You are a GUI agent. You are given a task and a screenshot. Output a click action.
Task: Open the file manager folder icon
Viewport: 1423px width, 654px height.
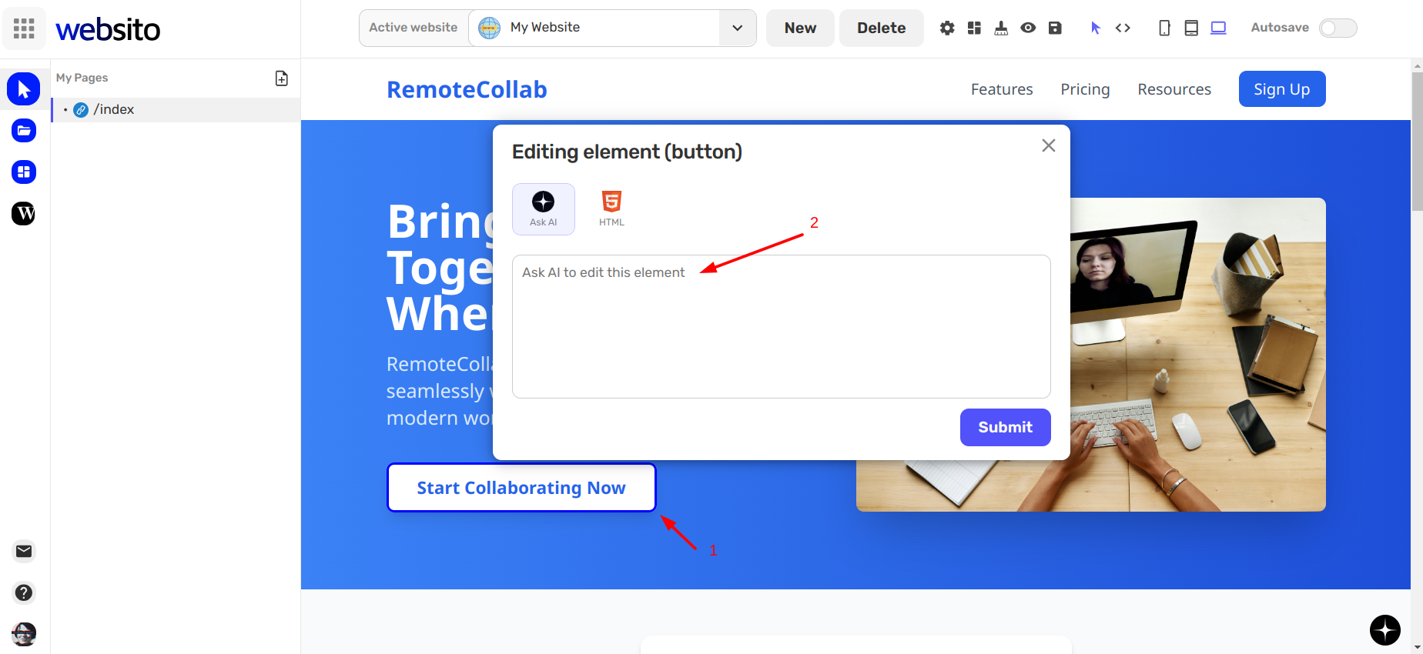[x=24, y=131]
